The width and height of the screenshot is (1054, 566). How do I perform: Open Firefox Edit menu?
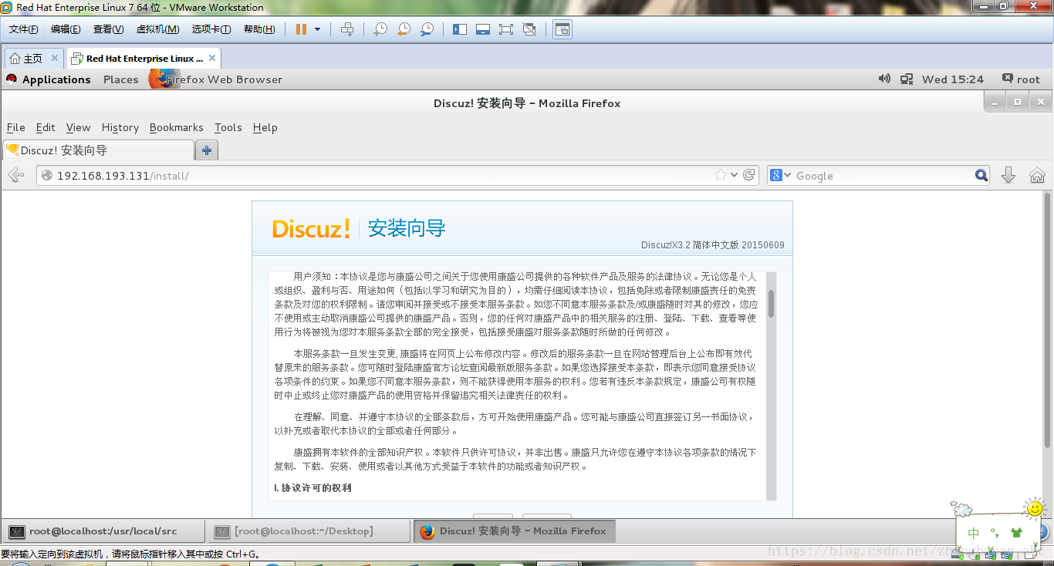[x=46, y=127]
